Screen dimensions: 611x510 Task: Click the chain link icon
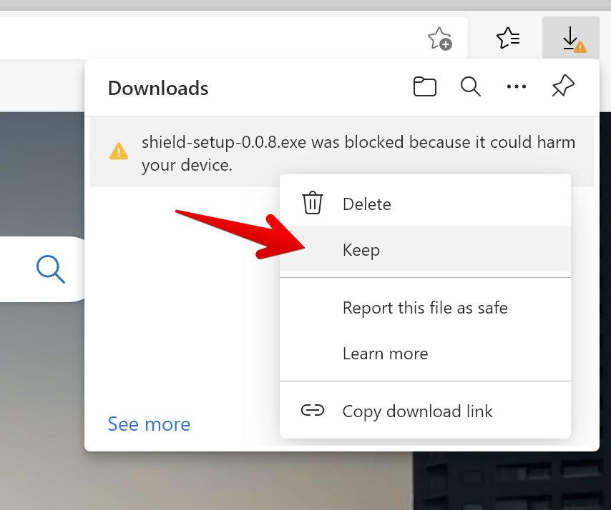[313, 410]
